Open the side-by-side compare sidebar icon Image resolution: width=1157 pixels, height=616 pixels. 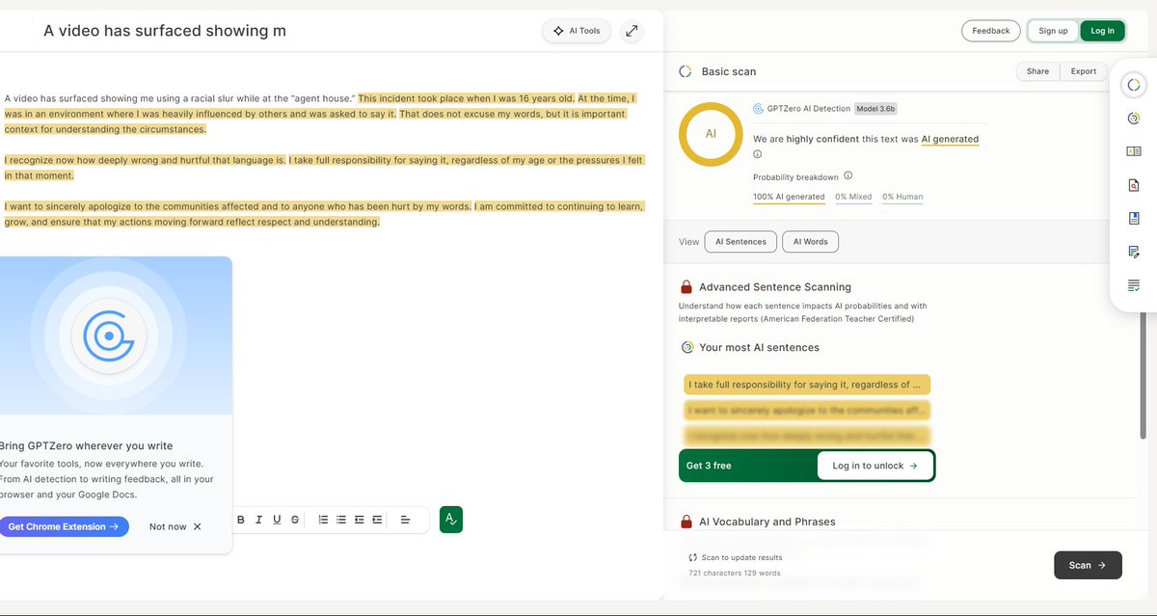point(1134,151)
